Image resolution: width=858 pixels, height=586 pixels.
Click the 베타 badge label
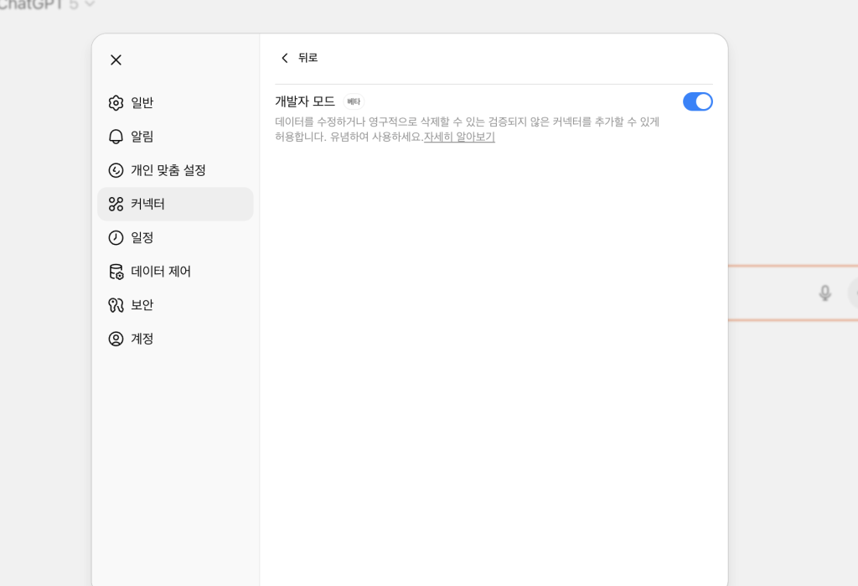click(x=354, y=101)
